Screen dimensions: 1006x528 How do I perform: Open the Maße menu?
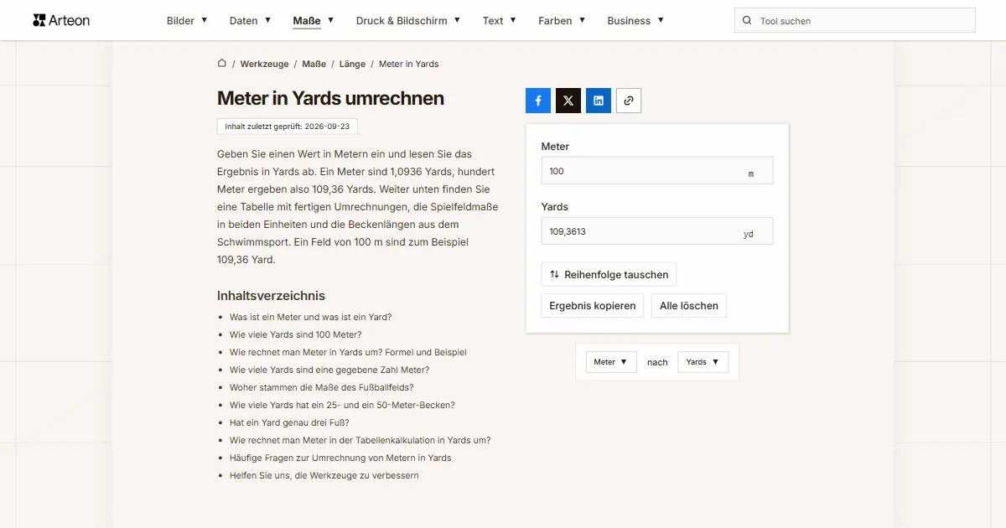click(314, 20)
